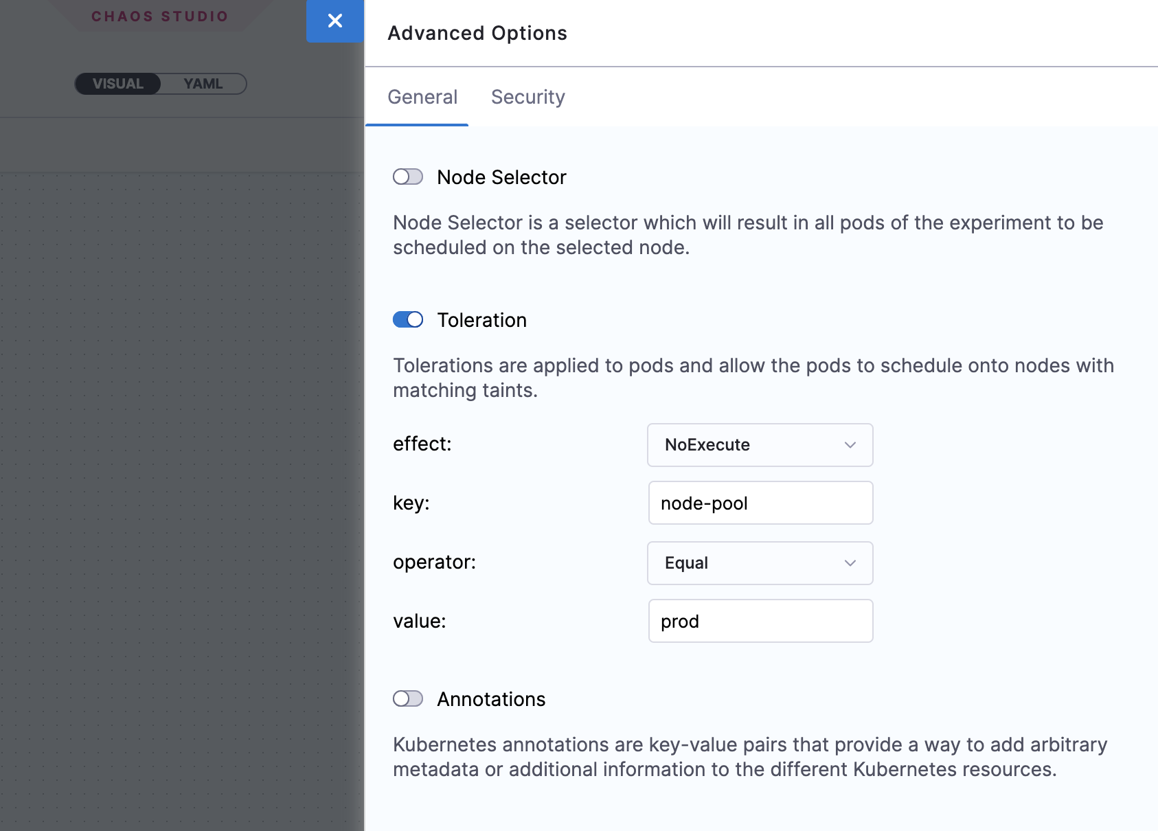Screen dimensions: 1158x831
Task: Expand the operator dropdown showing Equal
Action: click(749, 563)
